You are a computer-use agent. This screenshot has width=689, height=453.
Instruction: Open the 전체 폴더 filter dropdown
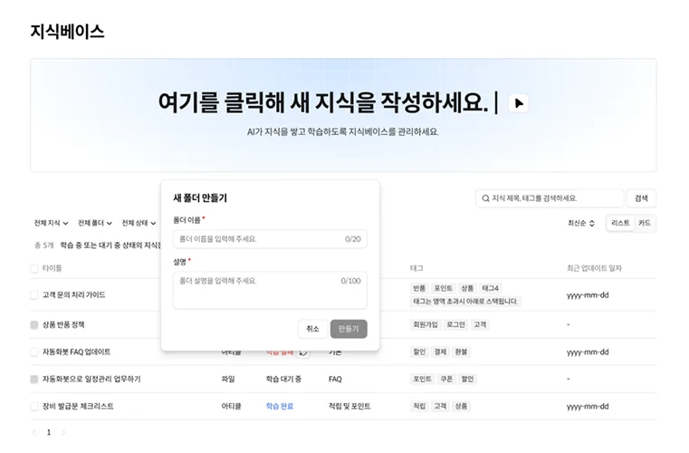coord(95,224)
